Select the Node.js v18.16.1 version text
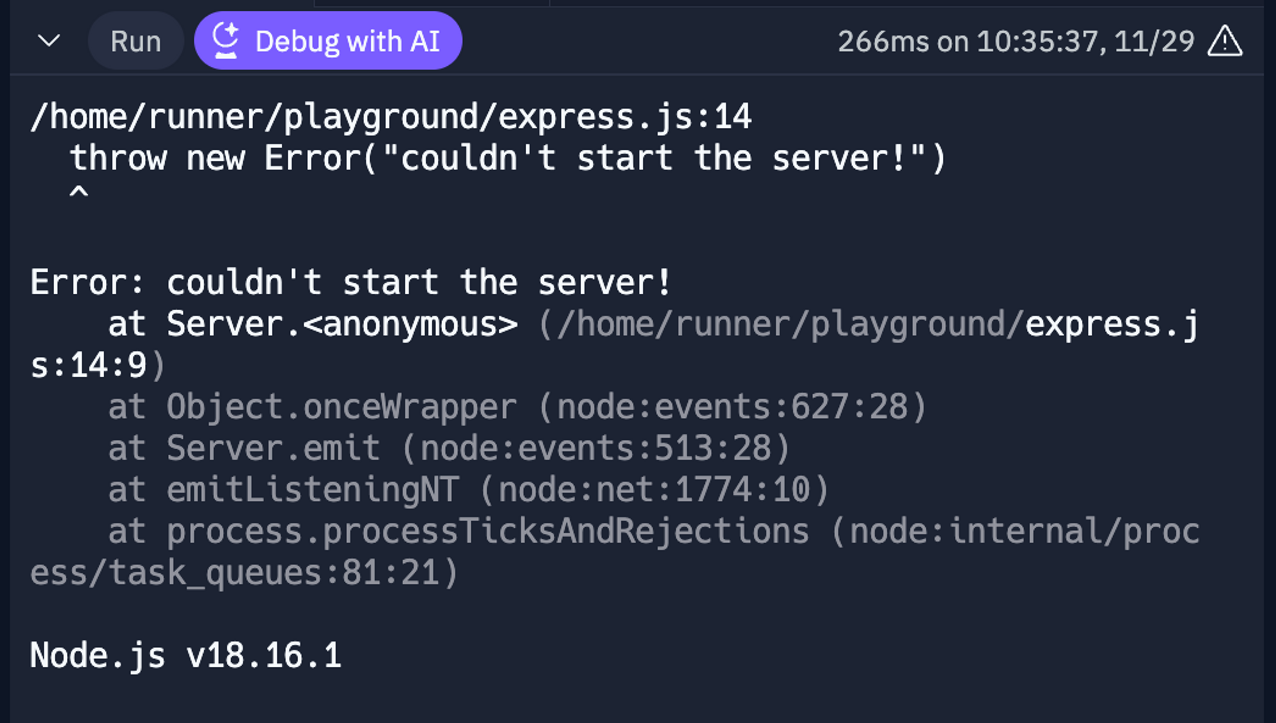 pos(186,655)
